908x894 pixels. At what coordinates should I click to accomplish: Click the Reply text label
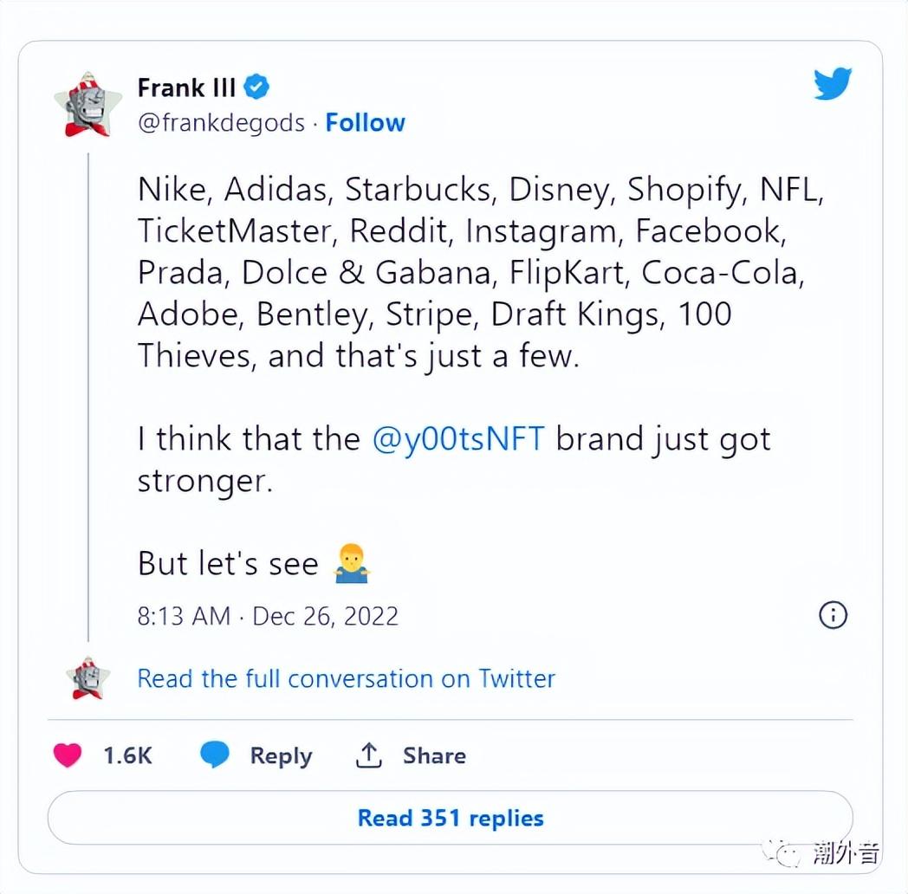point(281,755)
